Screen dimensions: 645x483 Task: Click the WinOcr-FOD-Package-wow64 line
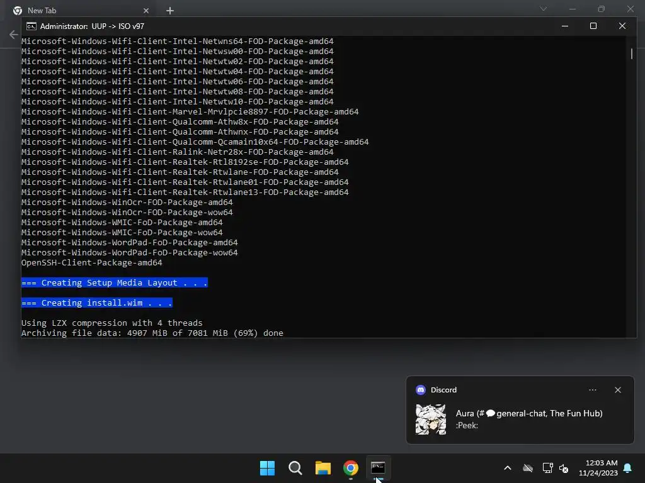[127, 213]
